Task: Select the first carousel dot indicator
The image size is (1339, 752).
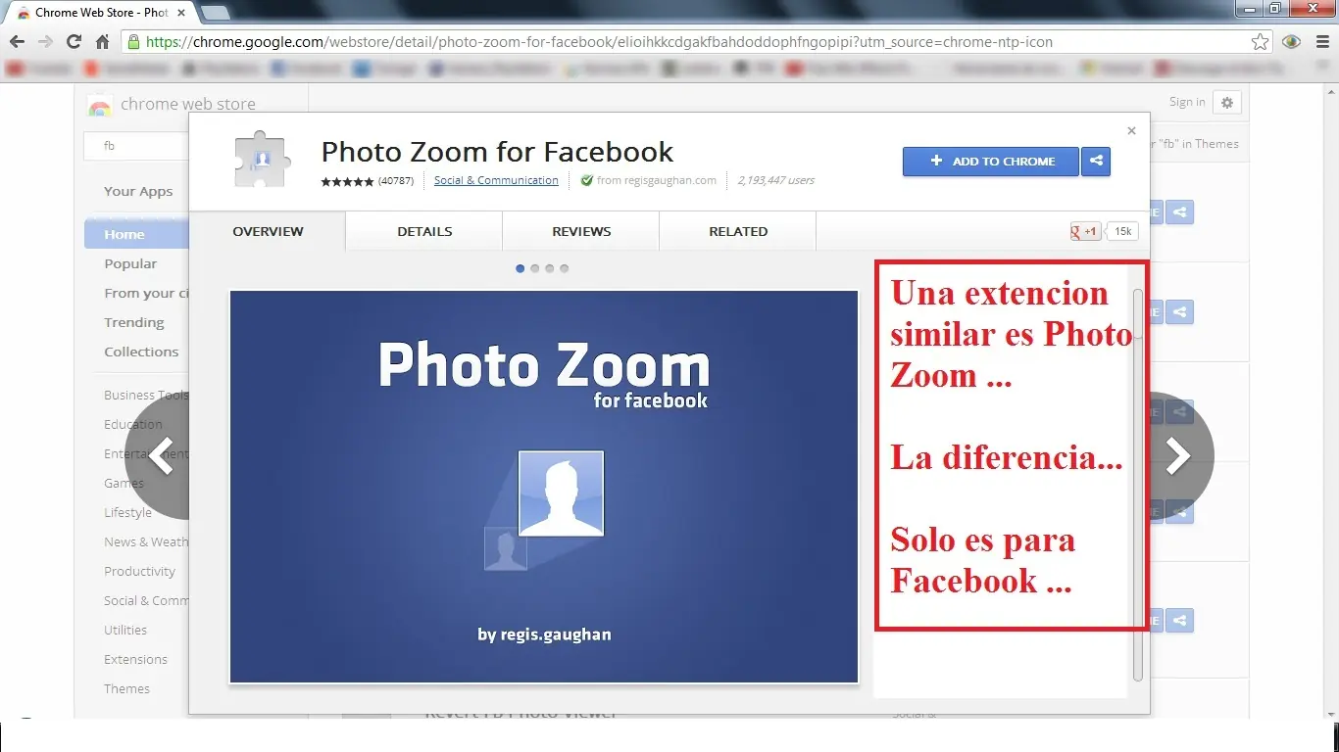Action: [520, 268]
